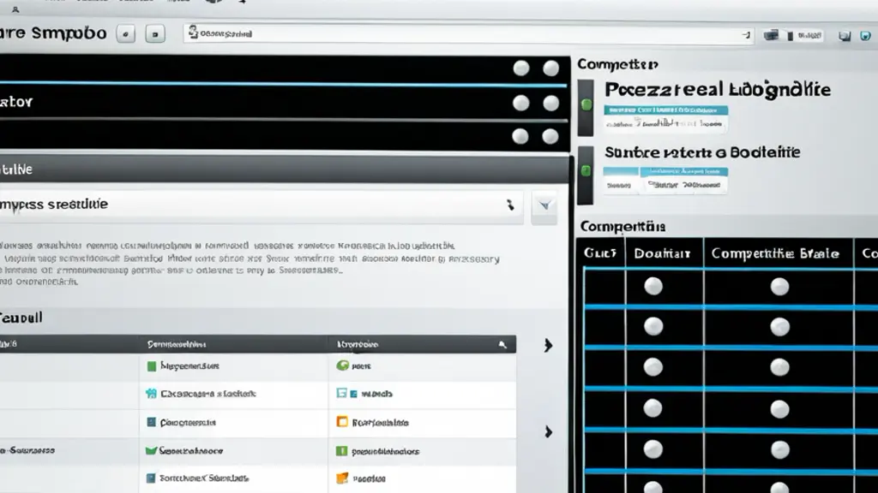
Task: Open the dropdown arrow at the address bar's end
Action: coord(746,34)
